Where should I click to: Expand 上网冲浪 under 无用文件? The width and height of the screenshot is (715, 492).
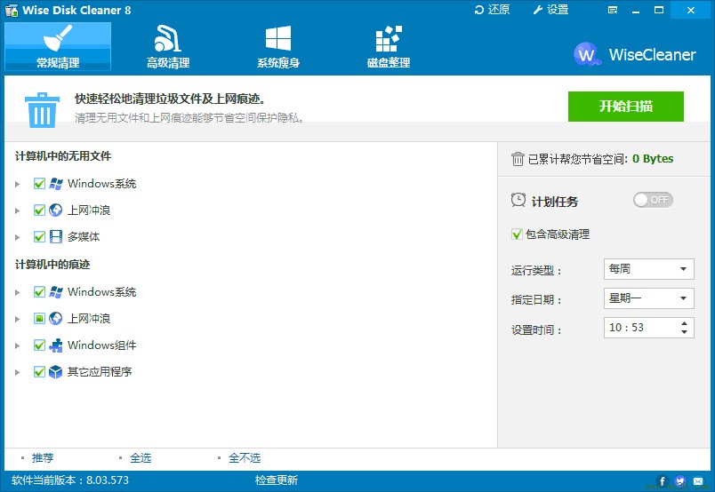(x=17, y=210)
